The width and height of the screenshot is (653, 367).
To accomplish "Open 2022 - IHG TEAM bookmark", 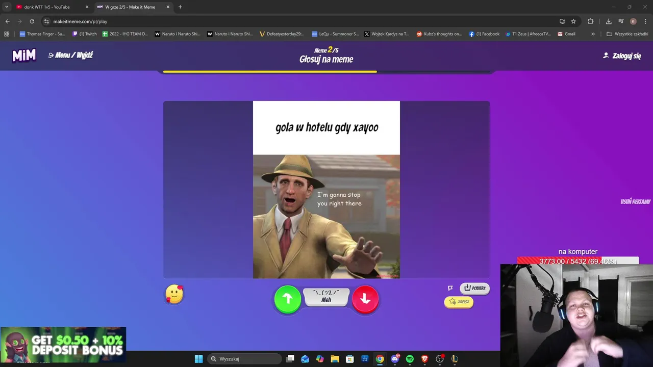I will pos(125,34).
